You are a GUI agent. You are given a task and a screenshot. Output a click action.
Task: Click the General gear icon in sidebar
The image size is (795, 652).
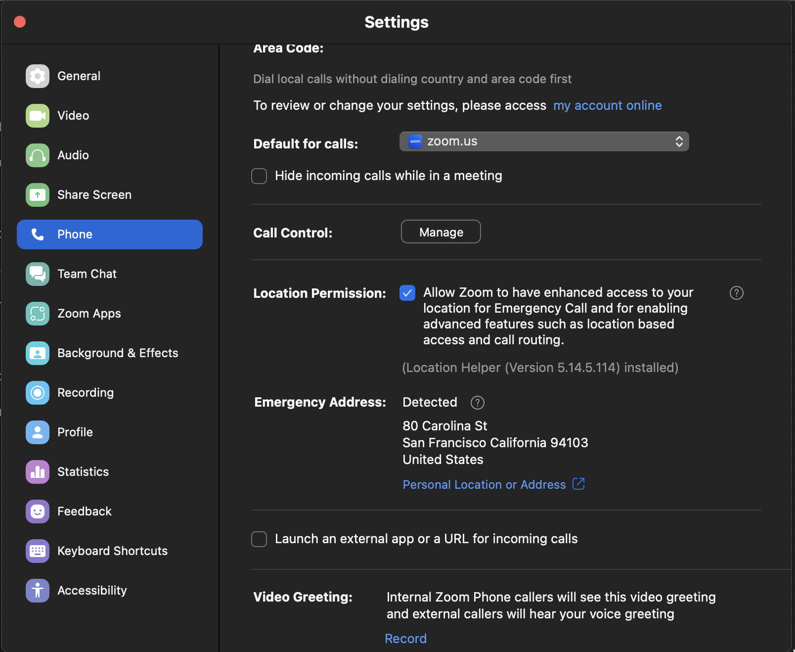pos(38,76)
